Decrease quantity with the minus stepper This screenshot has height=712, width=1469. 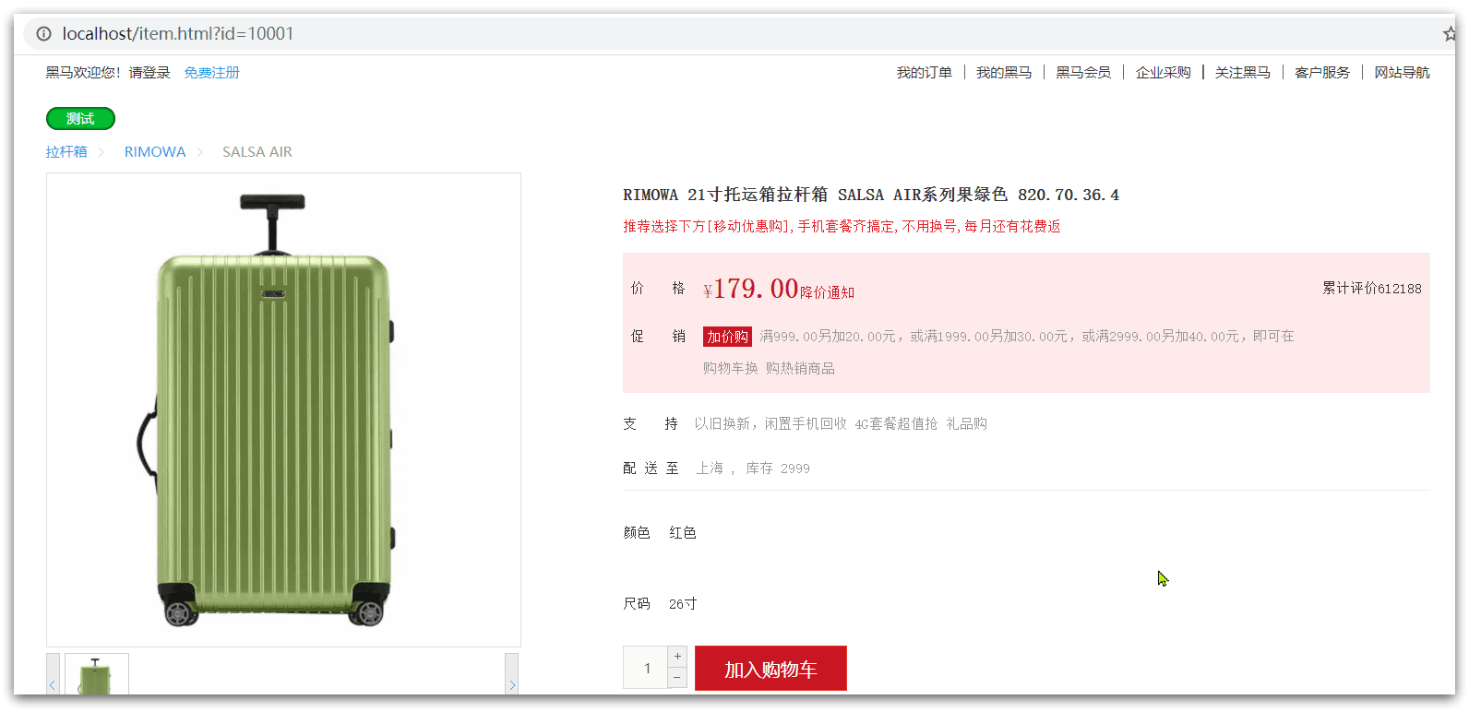tap(677, 678)
